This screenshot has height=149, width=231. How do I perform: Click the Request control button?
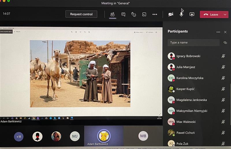[x=81, y=14]
